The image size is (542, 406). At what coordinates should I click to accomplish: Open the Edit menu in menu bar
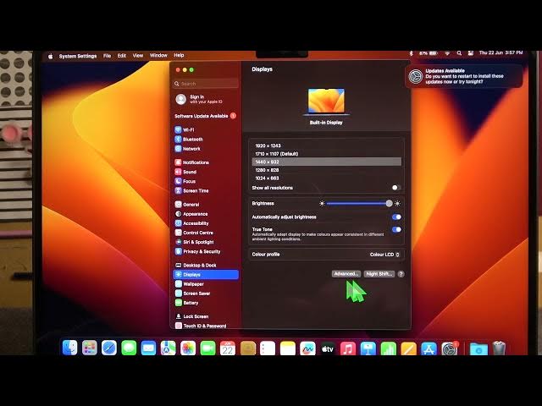pos(122,56)
